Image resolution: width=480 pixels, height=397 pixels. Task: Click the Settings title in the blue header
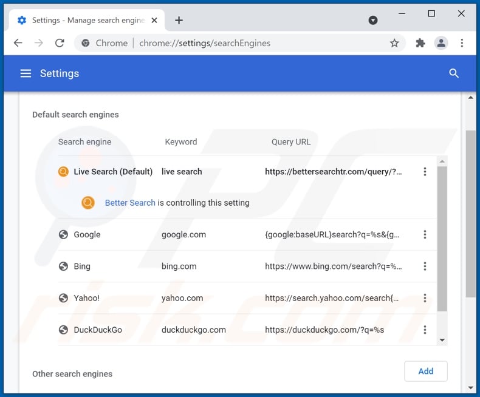[60, 73]
